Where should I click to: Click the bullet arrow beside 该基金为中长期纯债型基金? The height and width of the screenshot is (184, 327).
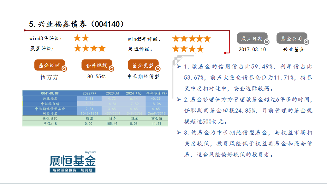tap(179, 133)
